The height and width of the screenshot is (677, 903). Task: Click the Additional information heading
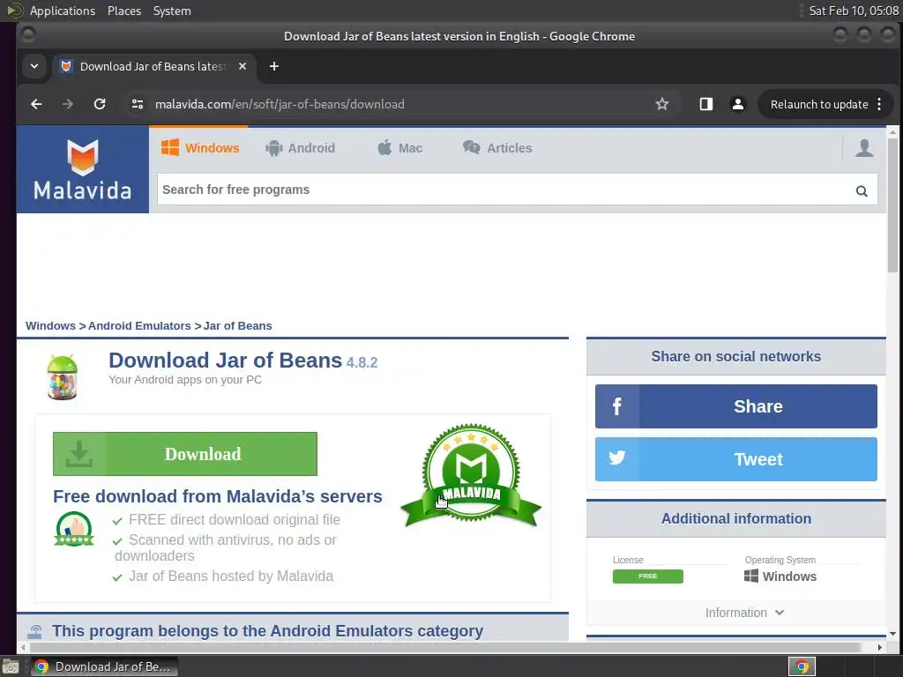point(736,518)
